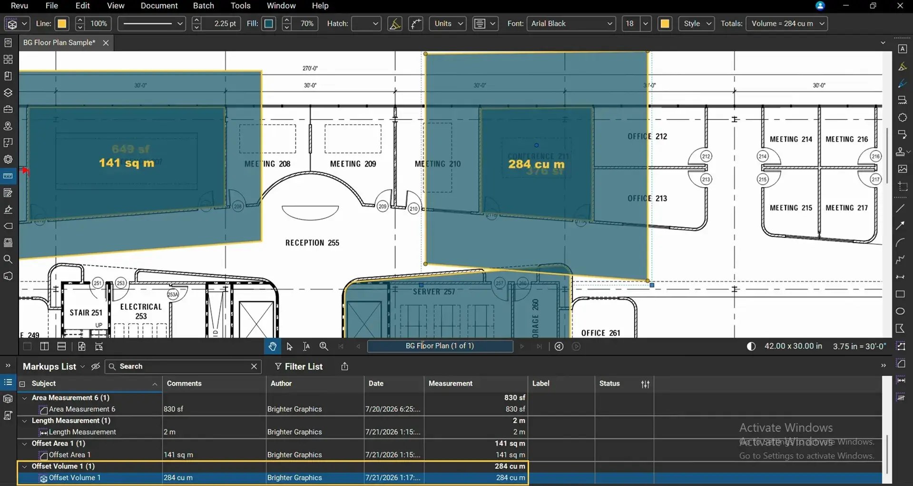The image size is (913, 486).
Task: Click the highlight toggle icon in properties toolbar
Action: (x=394, y=24)
